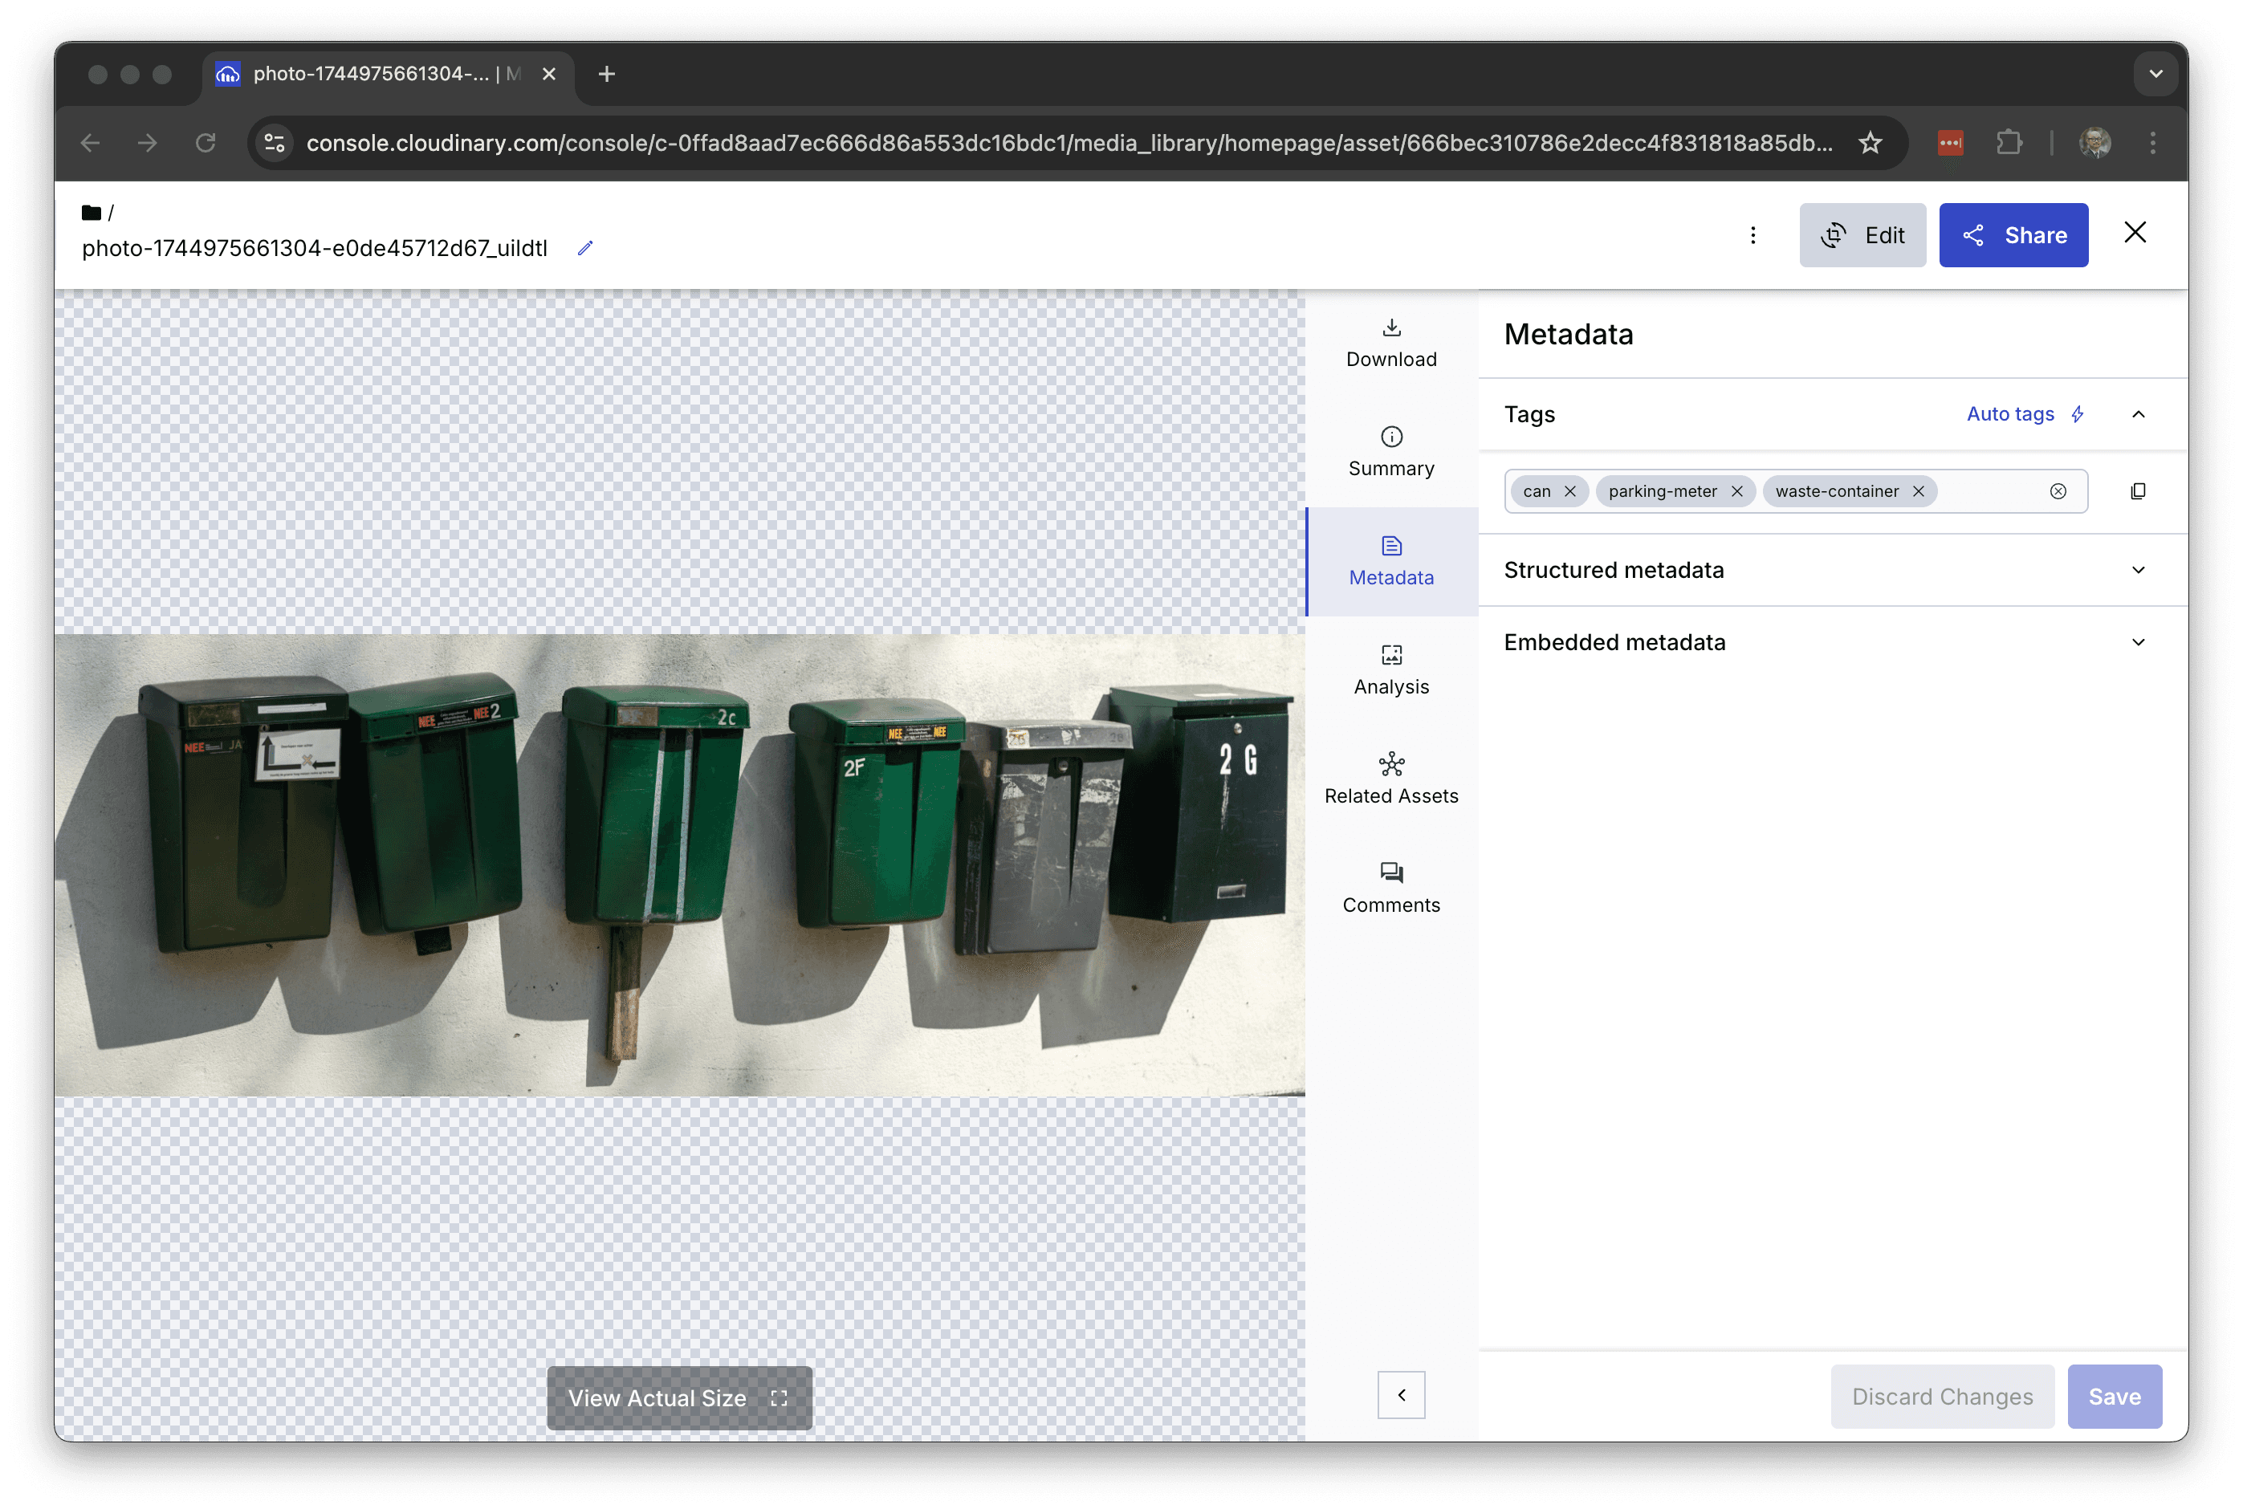Viewport: 2243px width, 1509px height.
Task: Open the three-dot more options menu
Action: coord(1752,236)
